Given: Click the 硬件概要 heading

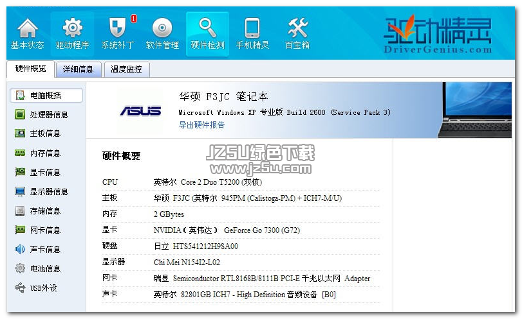Looking at the screenshot, I should pyautogui.click(x=121, y=156).
